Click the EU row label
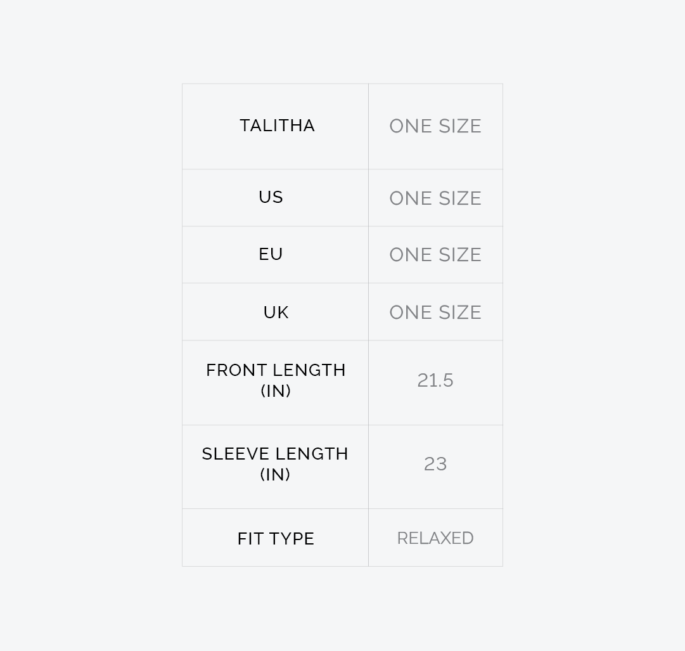The height and width of the screenshot is (651, 685). pos(271,254)
